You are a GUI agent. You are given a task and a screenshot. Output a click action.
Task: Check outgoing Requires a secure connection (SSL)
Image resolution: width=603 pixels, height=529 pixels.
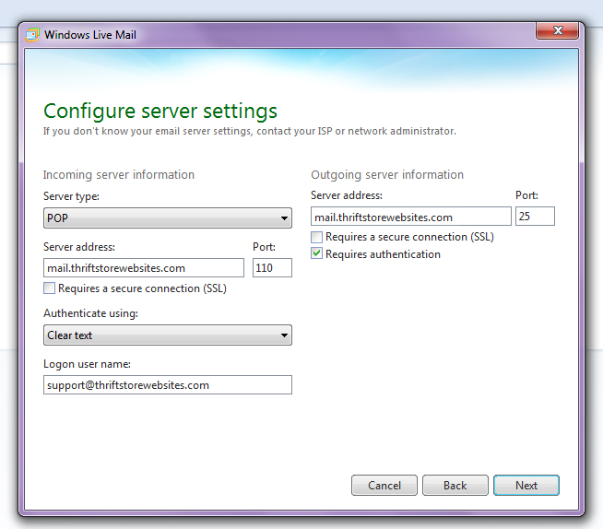pyautogui.click(x=316, y=237)
